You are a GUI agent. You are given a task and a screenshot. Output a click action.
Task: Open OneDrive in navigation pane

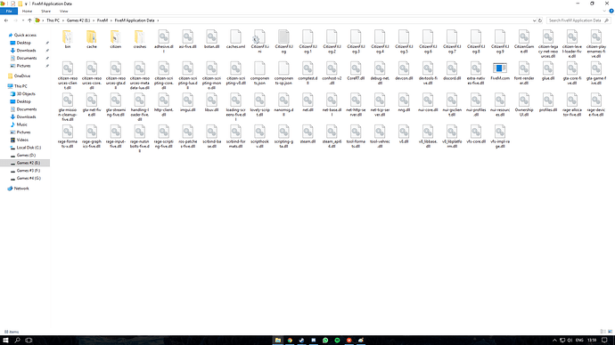(x=22, y=76)
